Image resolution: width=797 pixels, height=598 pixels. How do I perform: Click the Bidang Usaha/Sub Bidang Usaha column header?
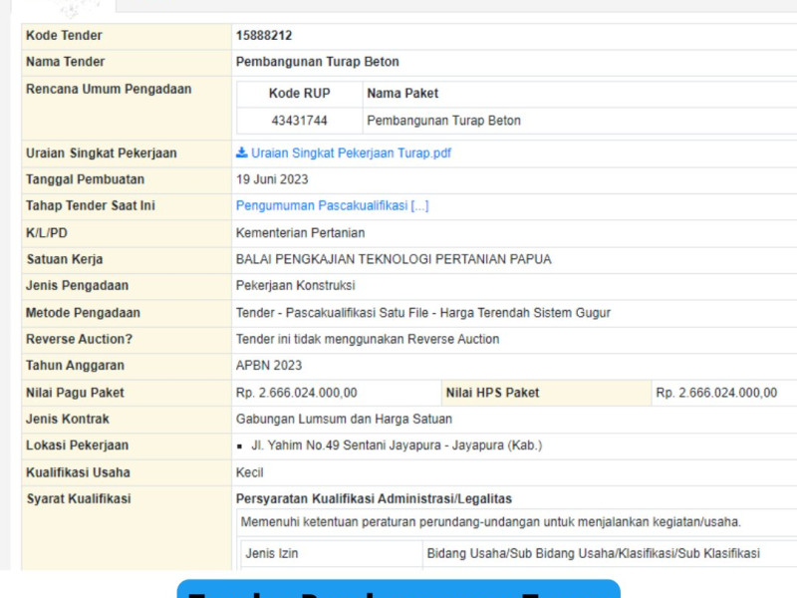click(x=593, y=553)
